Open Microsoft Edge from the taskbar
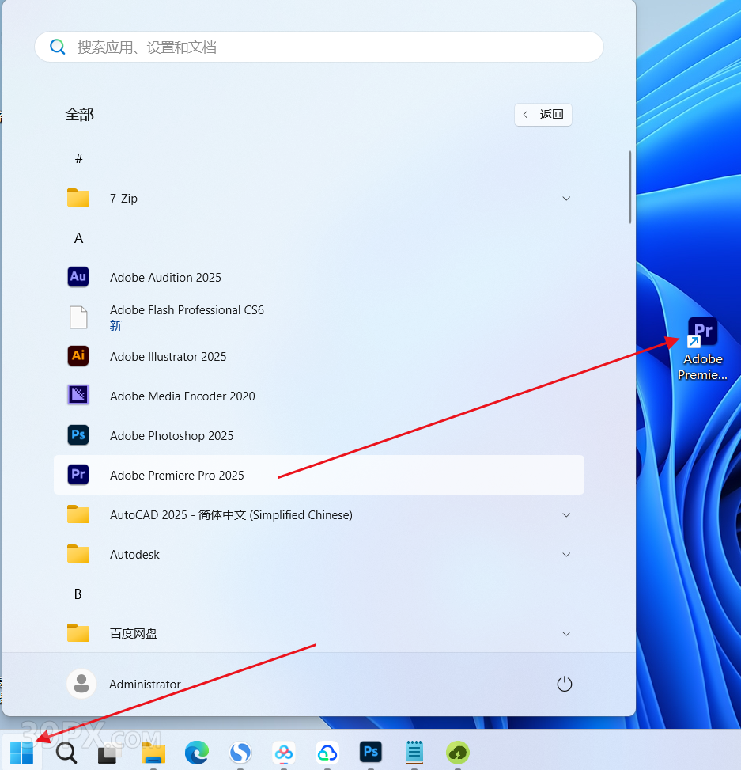 (x=197, y=752)
